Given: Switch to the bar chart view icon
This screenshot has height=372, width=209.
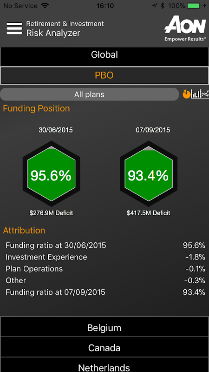Looking at the screenshot, I should click(196, 94).
